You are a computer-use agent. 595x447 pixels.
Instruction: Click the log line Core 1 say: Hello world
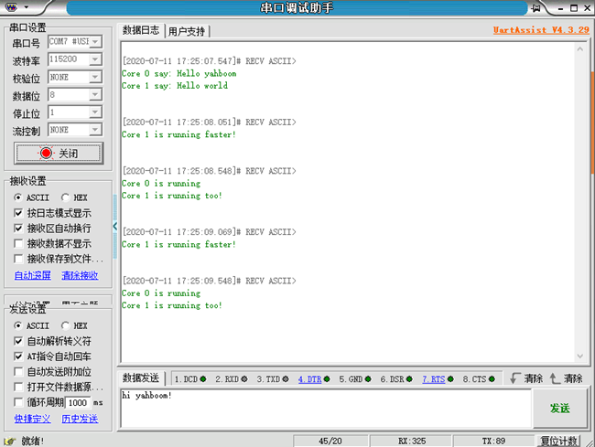point(175,86)
